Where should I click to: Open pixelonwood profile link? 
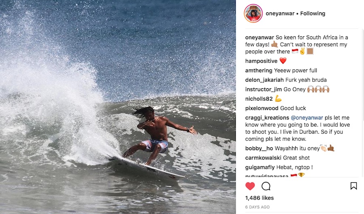[262, 108]
